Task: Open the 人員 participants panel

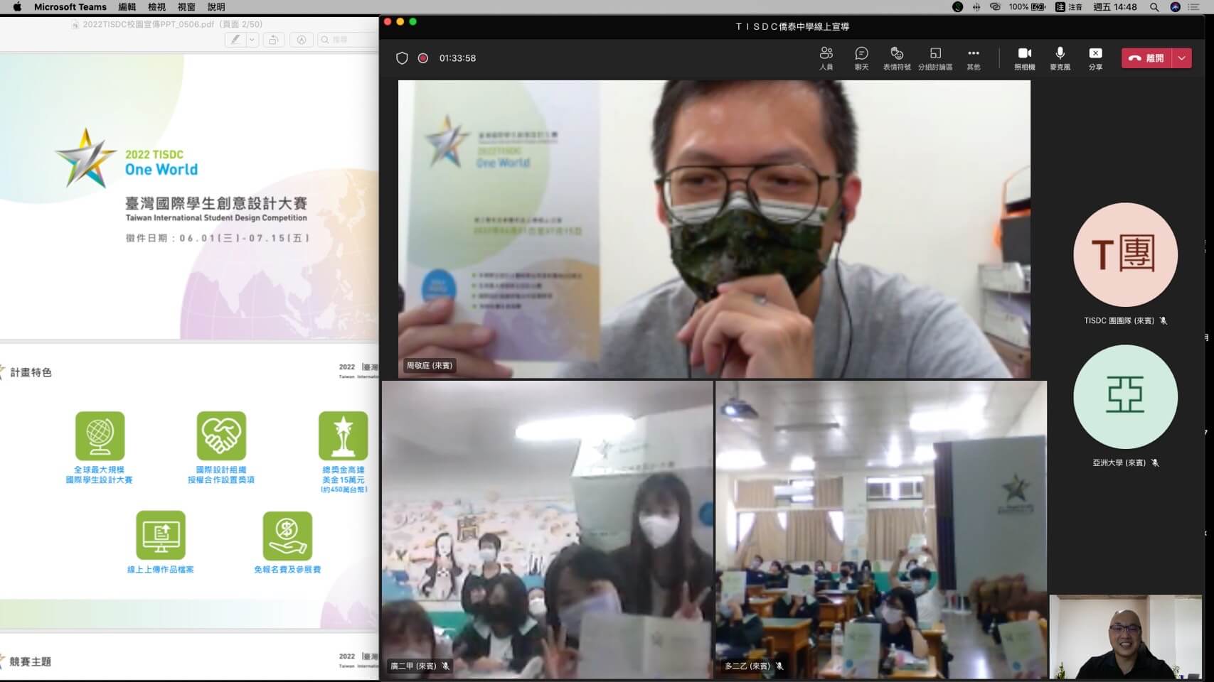Action: (x=826, y=58)
